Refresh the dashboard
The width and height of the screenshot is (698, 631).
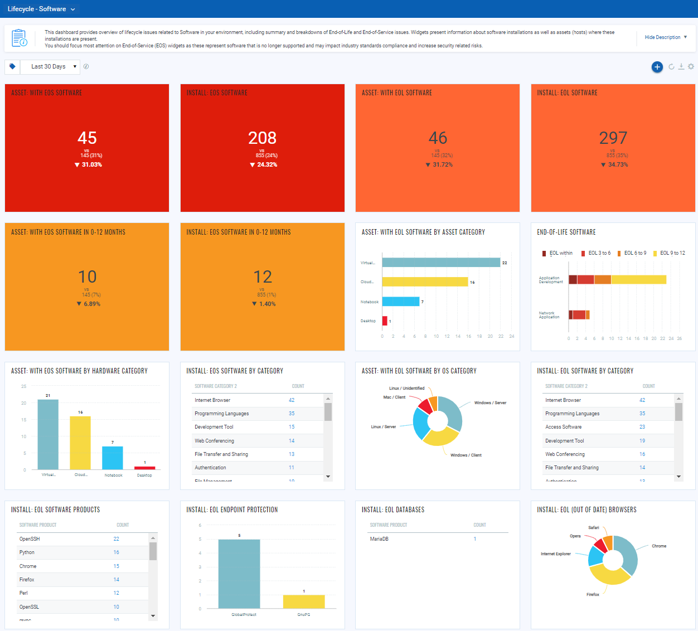click(x=671, y=67)
